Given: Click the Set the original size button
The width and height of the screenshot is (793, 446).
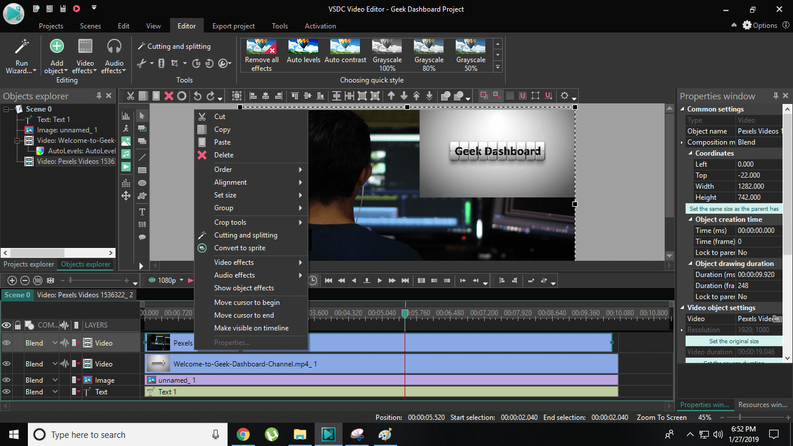Looking at the screenshot, I should (x=734, y=341).
